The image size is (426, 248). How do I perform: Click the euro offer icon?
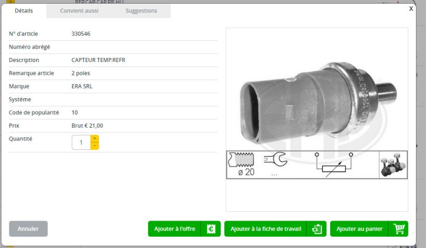pos(211,229)
